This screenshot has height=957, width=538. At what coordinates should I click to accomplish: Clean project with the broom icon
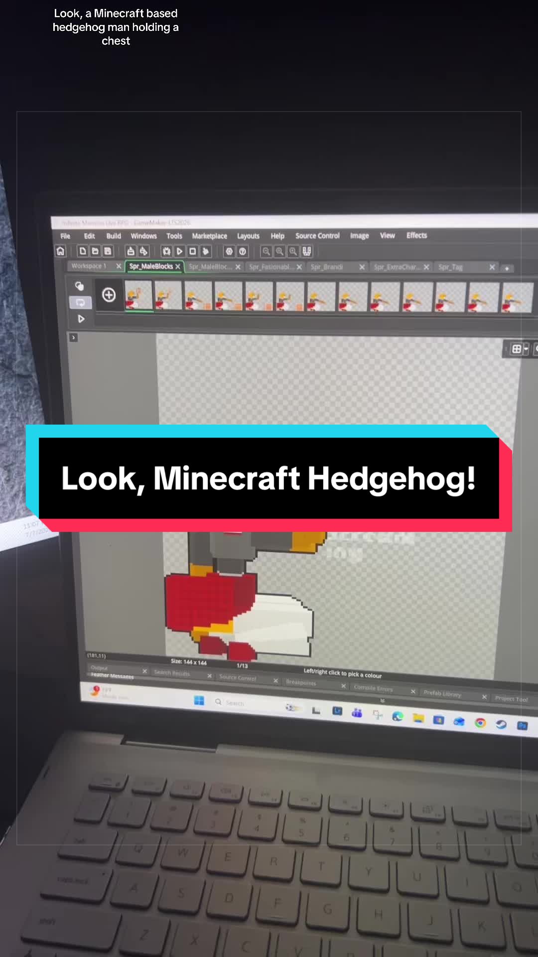point(205,251)
